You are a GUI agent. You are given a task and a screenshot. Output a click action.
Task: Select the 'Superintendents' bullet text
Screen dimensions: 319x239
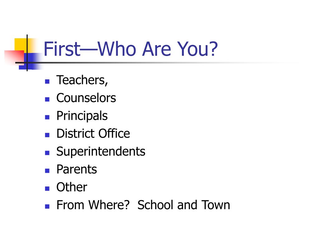click(x=101, y=152)
